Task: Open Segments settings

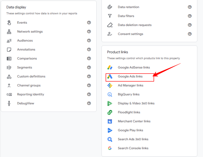Action: [x=25, y=68]
